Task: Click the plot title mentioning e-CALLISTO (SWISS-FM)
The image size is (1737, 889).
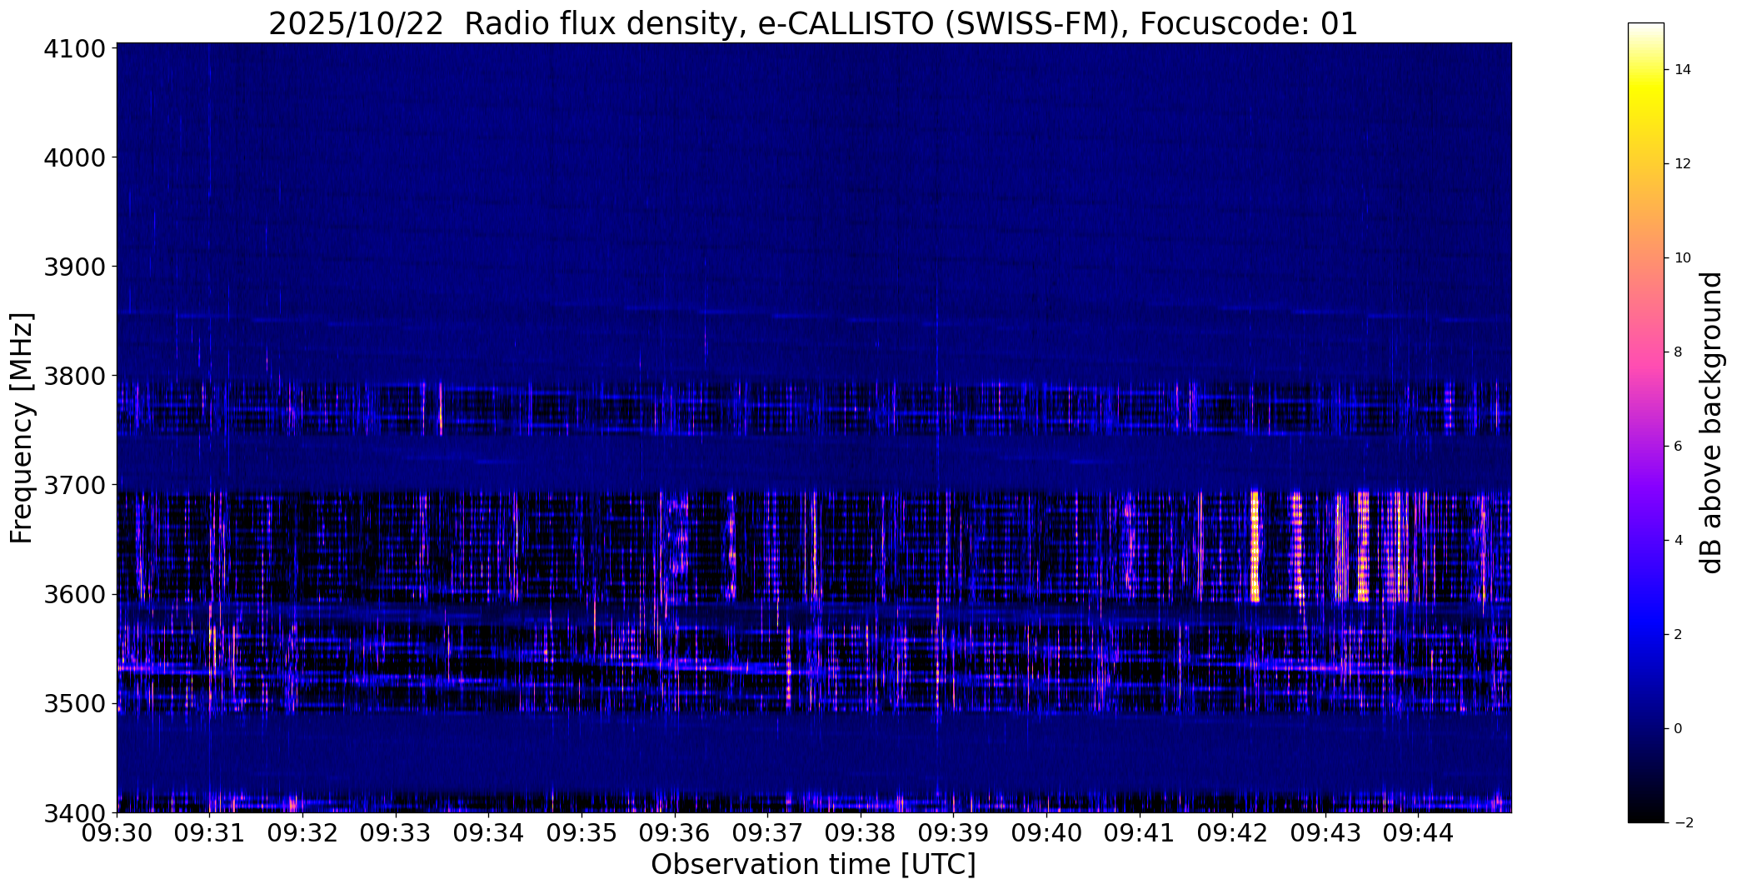Action: (x=813, y=24)
